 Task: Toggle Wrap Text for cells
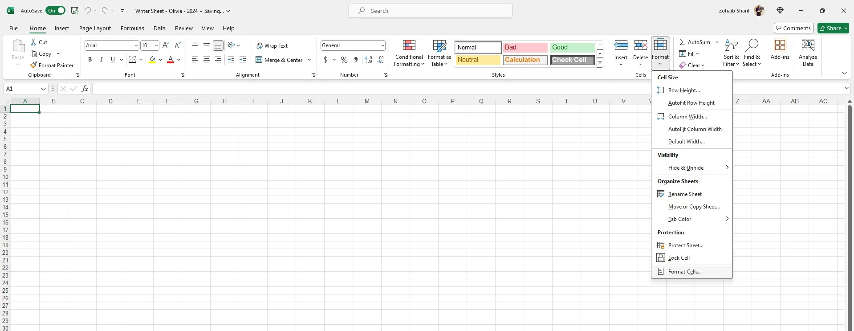point(272,45)
